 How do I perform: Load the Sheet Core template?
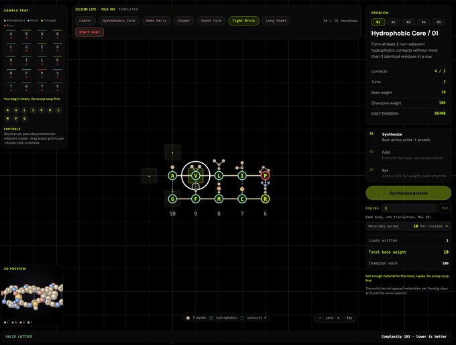211,21
